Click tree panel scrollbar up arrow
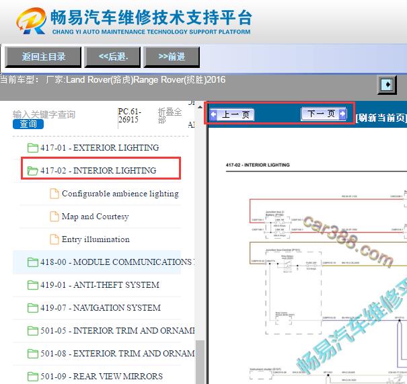 point(200,107)
